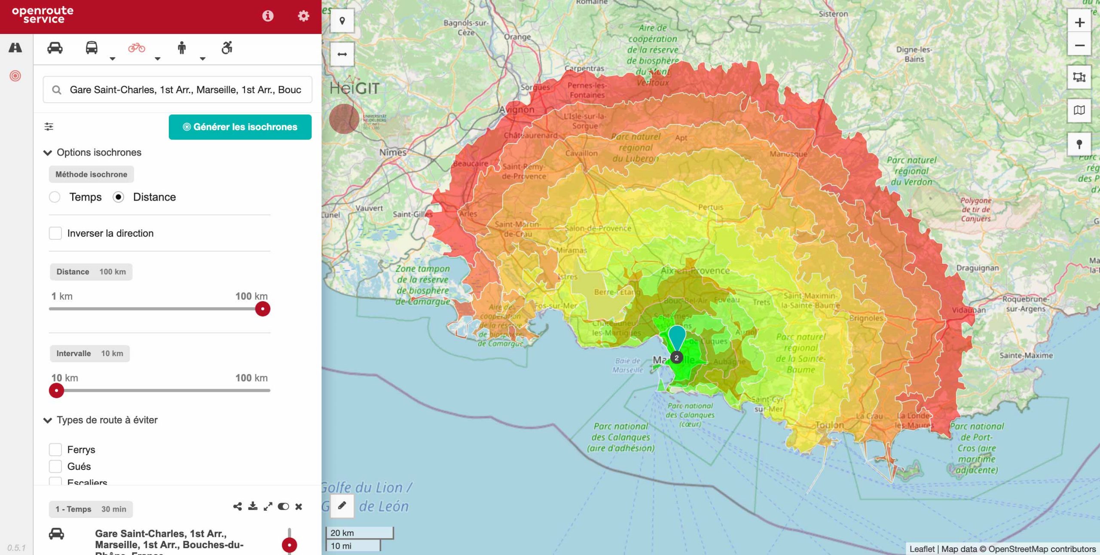The image size is (1100, 555).
Task: Click the Méthode isochrone label
Action: pos(91,174)
